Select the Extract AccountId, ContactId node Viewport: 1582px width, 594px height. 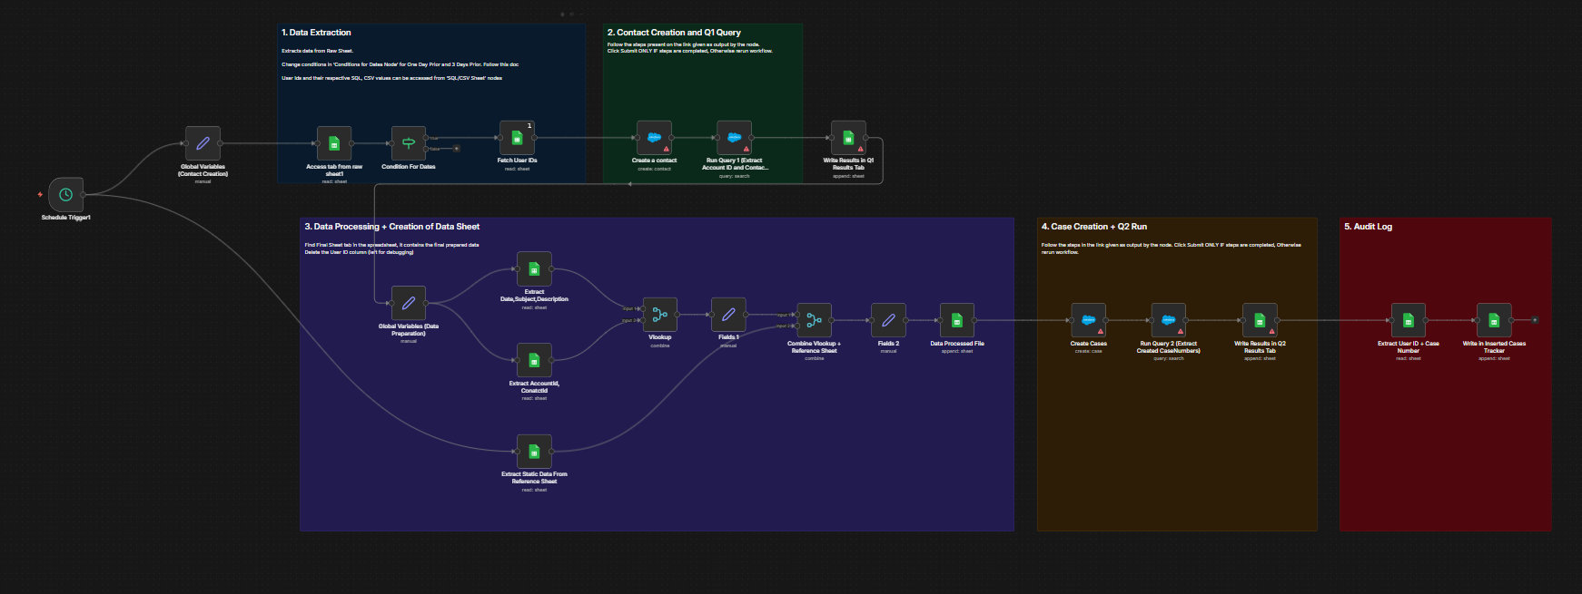click(534, 361)
